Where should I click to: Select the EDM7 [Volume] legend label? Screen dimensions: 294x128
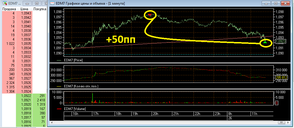[75, 109]
